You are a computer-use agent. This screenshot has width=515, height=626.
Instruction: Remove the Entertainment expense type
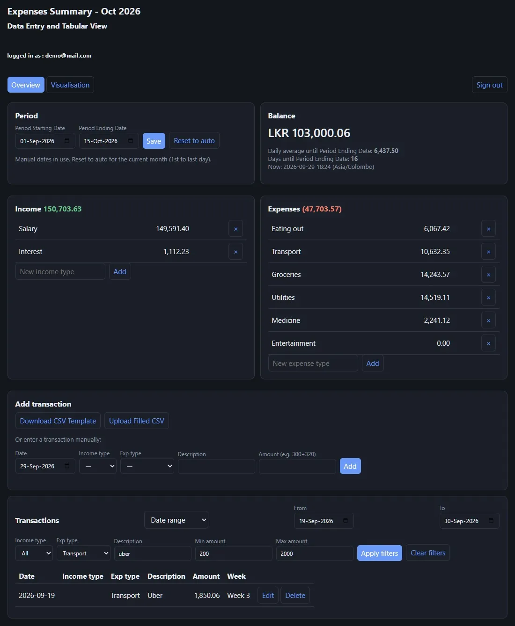[x=488, y=343]
